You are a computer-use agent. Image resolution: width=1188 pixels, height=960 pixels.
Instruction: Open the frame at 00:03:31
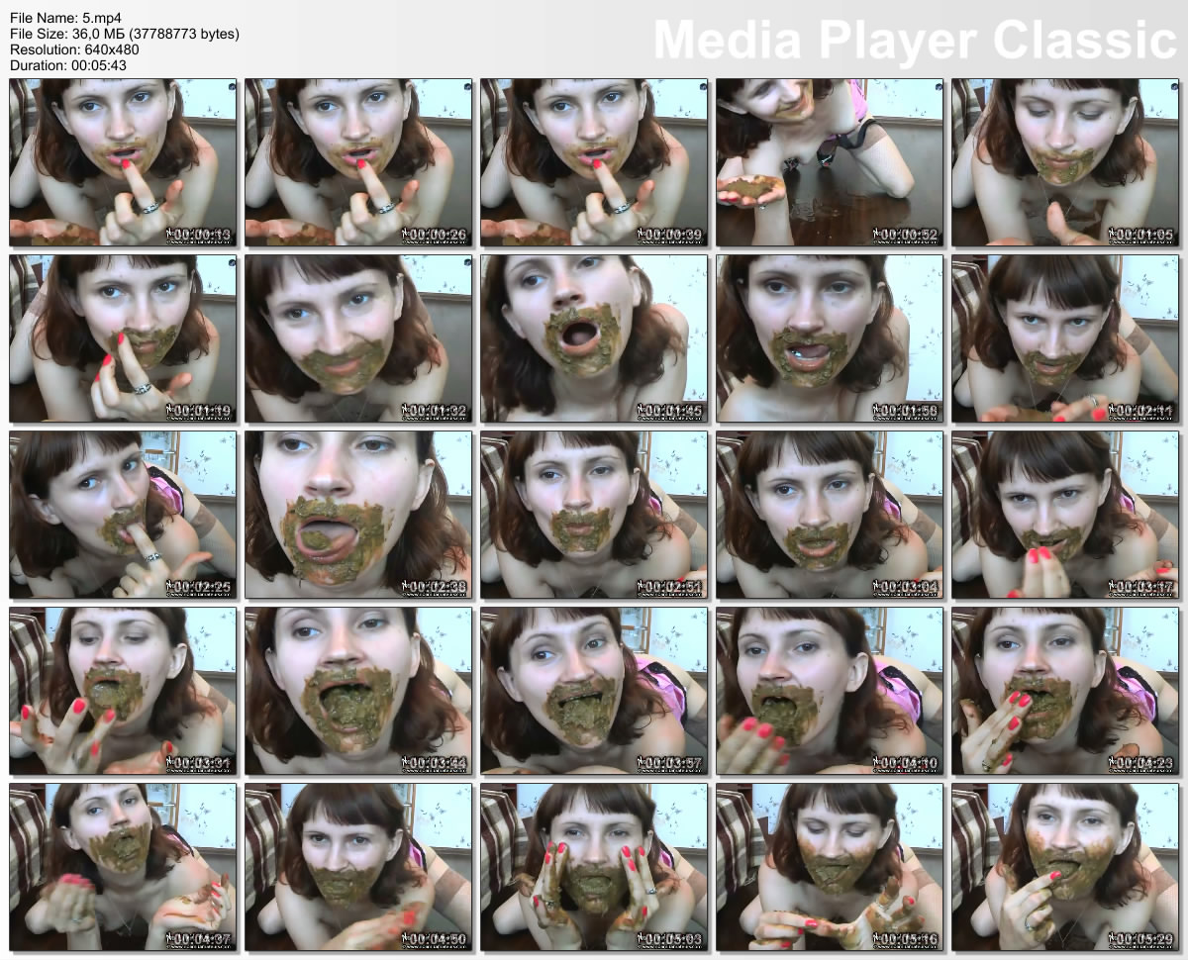click(x=123, y=691)
